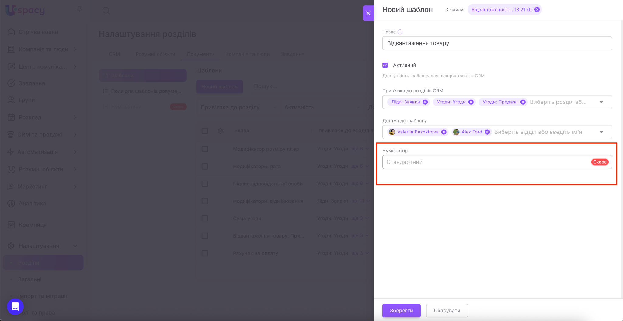Check the Рахунок на оплату row checkbox
Screen dimensions: 623x321
click(x=205, y=253)
